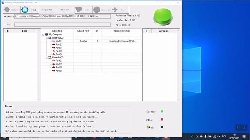This screenshot has width=250, height=140.
Task: Click the muted volume tray icon
Action: point(219,136)
